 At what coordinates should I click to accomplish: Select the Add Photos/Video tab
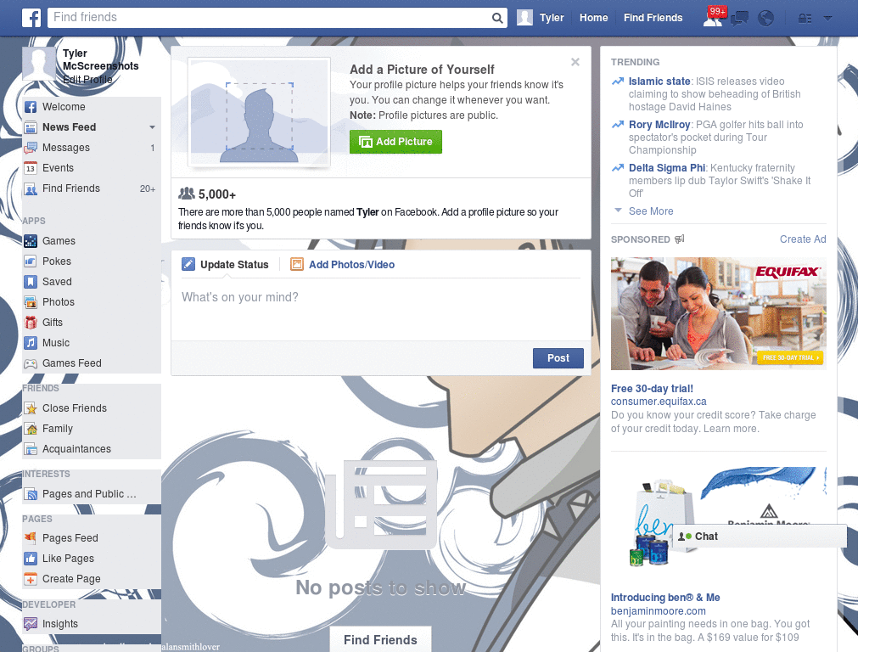343,265
